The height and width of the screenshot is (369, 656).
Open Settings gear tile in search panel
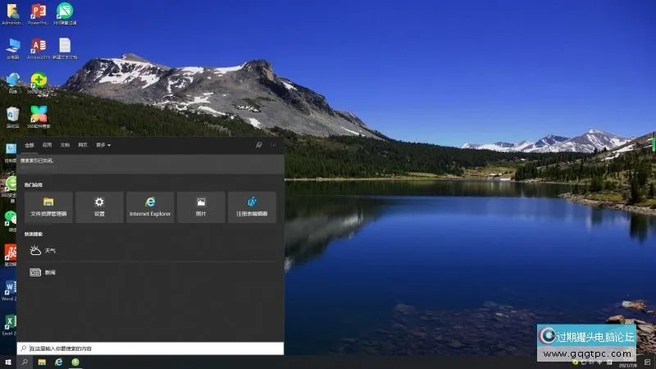pyautogui.click(x=99, y=207)
